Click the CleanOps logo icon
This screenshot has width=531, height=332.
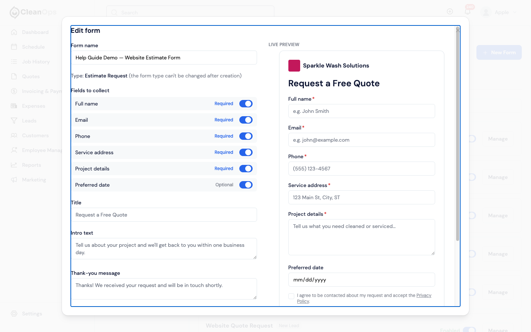coord(14,13)
